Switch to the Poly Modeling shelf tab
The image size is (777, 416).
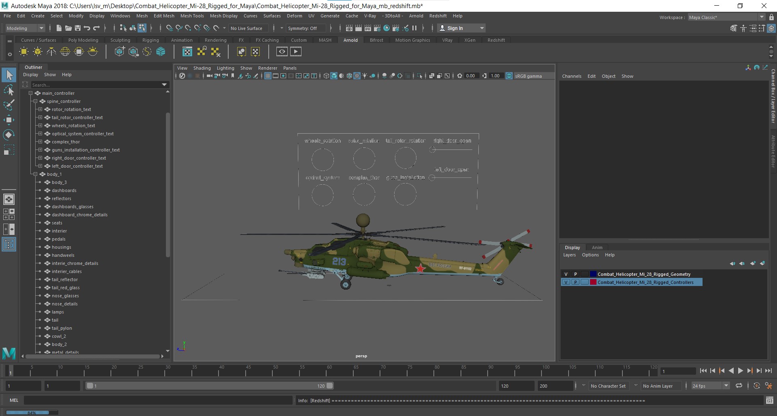coord(83,40)
